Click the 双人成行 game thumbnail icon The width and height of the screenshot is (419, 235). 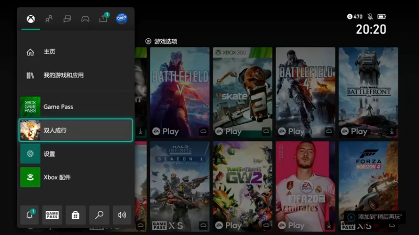[x=30, y=130]
